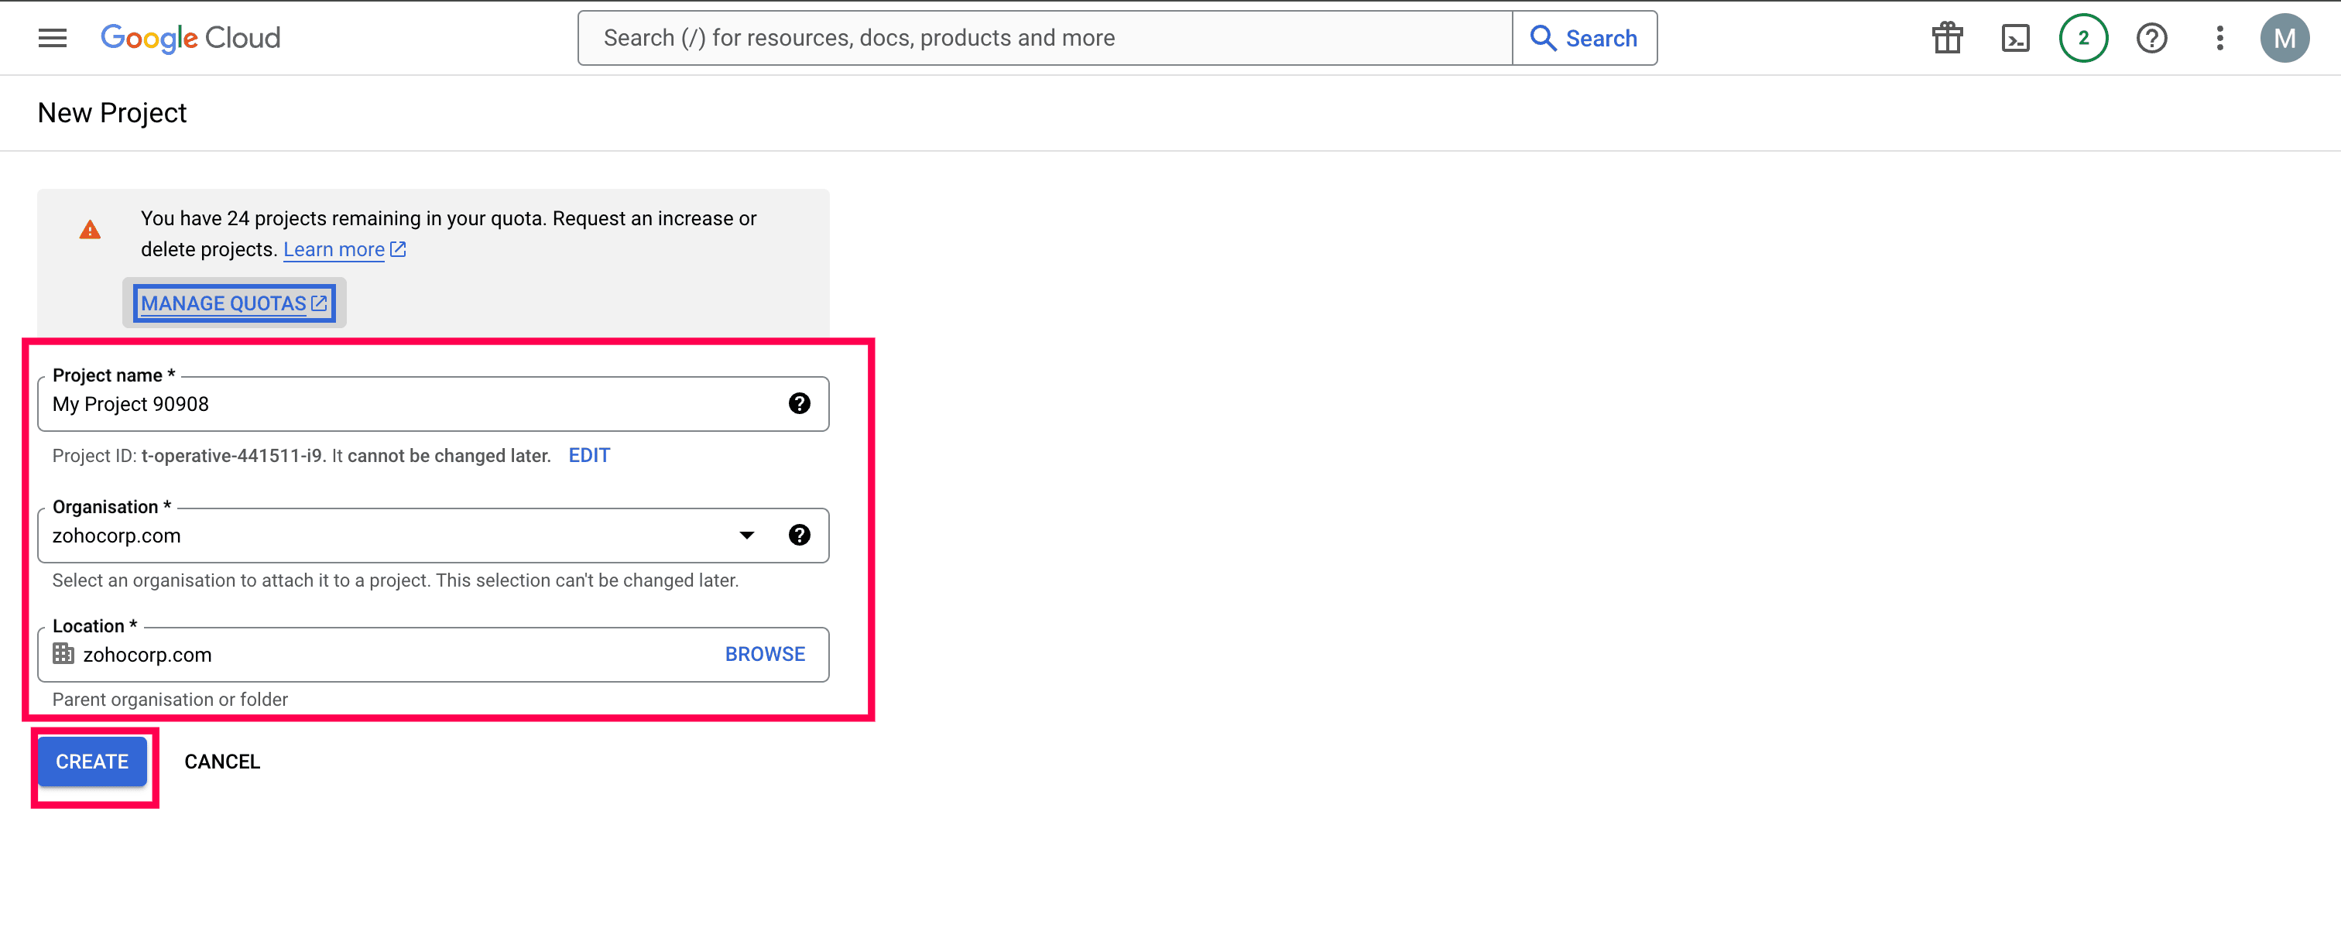Open notifications badge showing 2
This screenshot has width=2341, height=938.
click(x=2083, y=37)
